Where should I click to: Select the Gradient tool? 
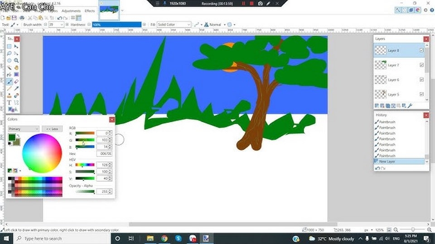(16, 75)
